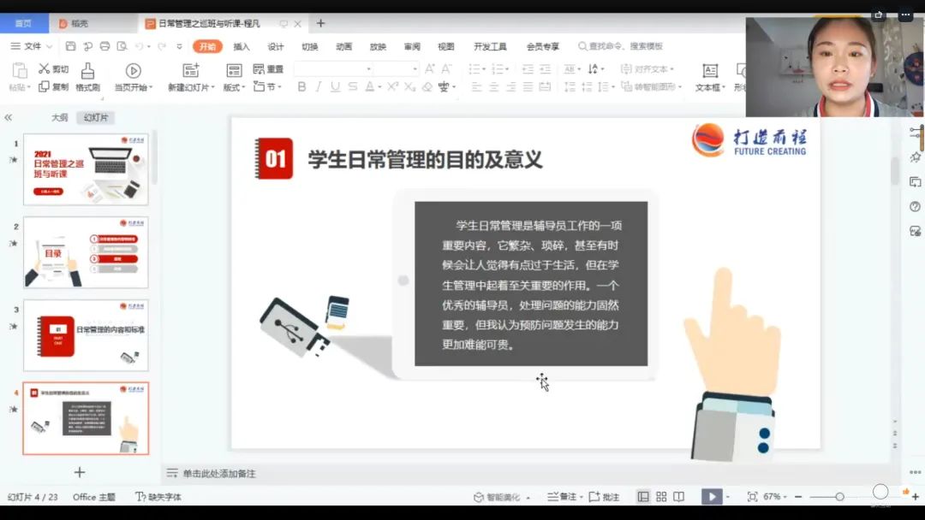Click the Smart Beautify (智能美化) icon

point(479,497)
